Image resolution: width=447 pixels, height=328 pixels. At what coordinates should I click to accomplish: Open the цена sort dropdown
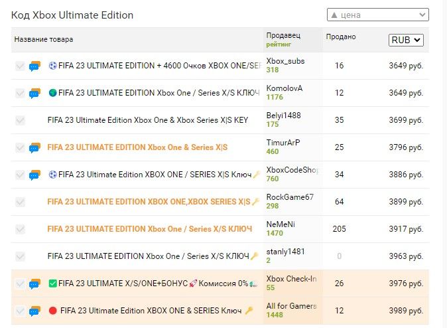coord(378,15)
